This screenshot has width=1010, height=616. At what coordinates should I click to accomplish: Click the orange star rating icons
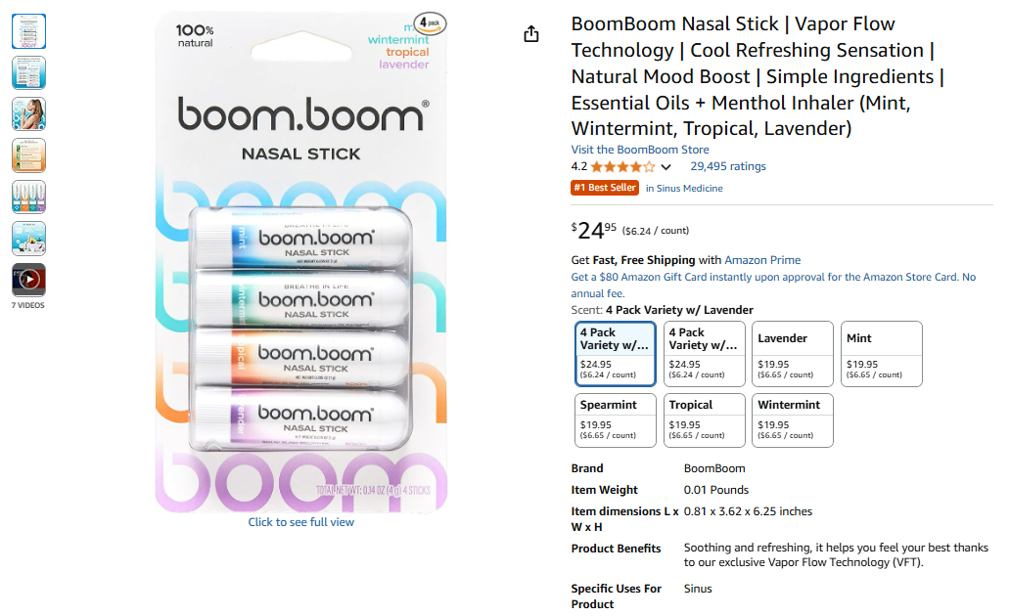[622, 167]
